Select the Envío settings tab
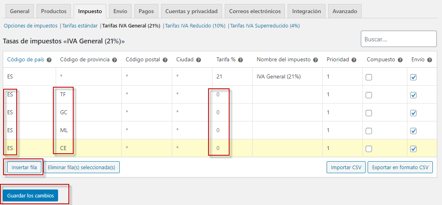Screen dimensions: 442x205 tap(121, 11)
